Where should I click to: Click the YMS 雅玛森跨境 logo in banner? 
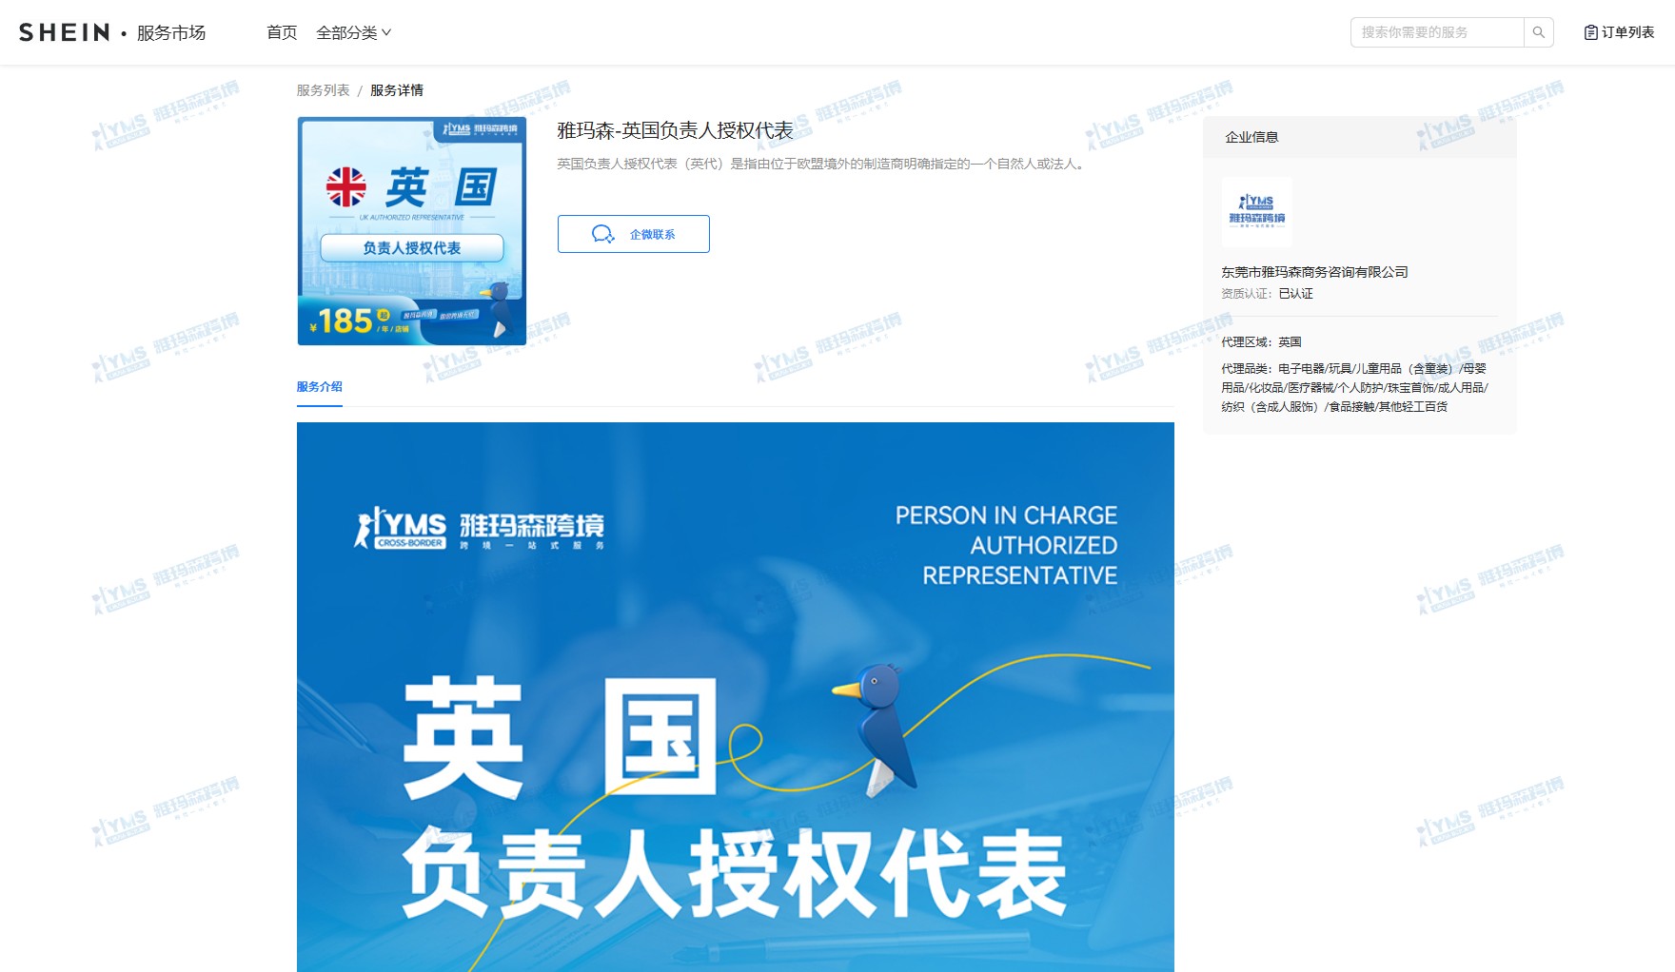click(479, 529)
